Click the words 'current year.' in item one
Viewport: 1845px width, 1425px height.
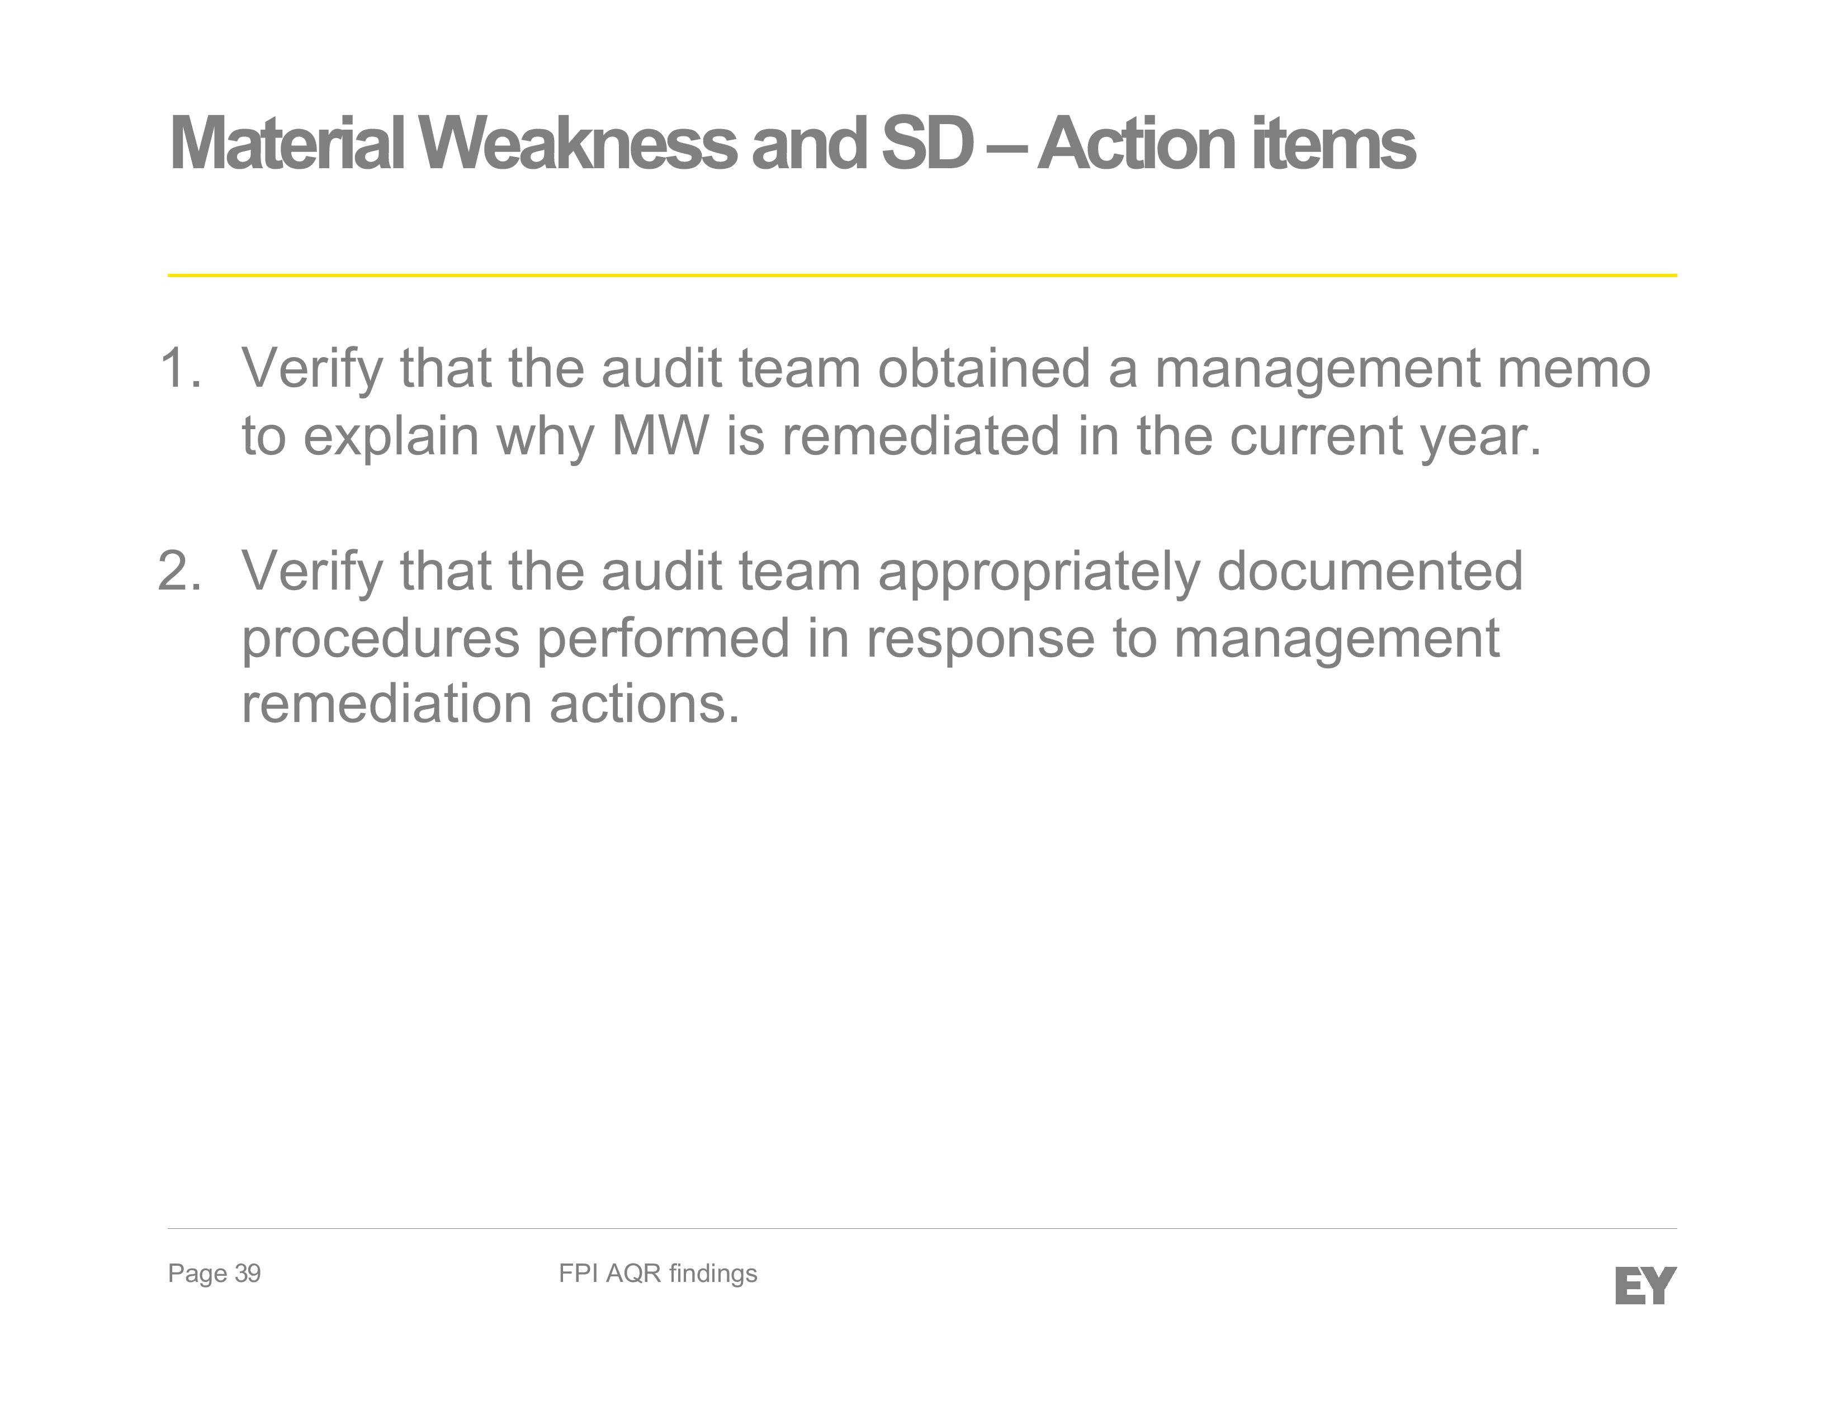pos(1385,438)
